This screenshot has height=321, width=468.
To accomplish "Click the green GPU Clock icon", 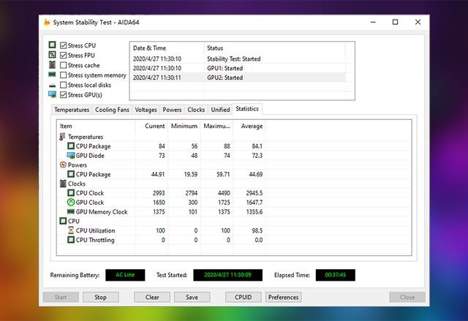I will (x=71, y=203).
